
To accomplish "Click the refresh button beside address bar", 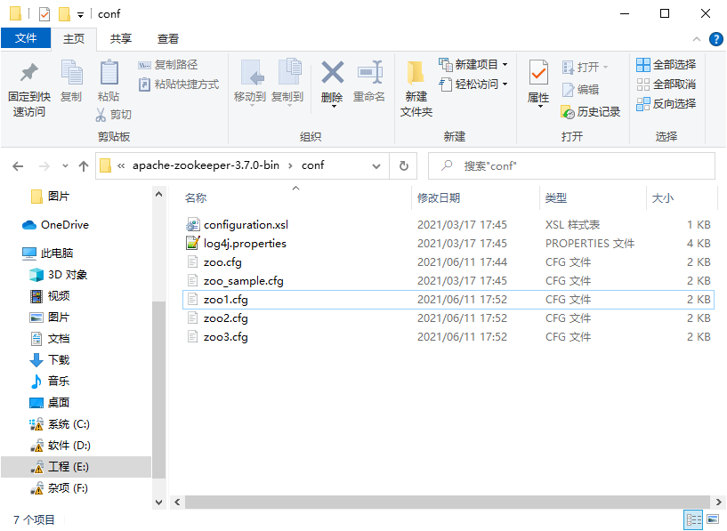I will coord(403,165).
